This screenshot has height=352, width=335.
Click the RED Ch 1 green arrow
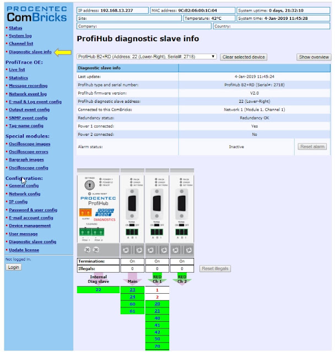point(157,279)
